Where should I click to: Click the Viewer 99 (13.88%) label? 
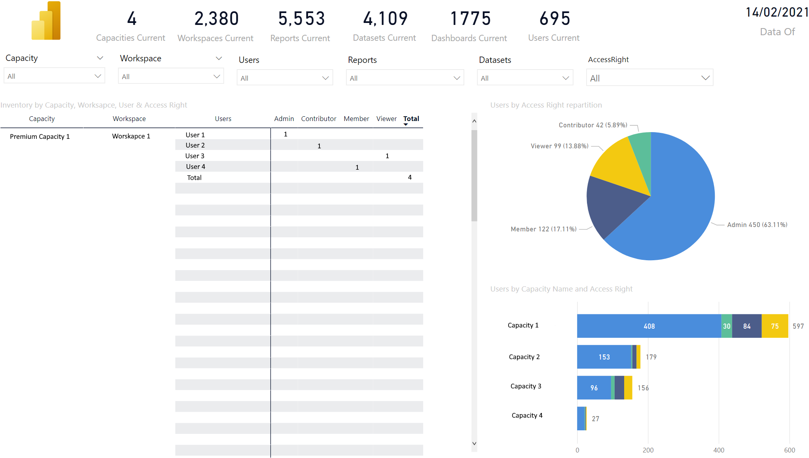(x=559, y=146)
